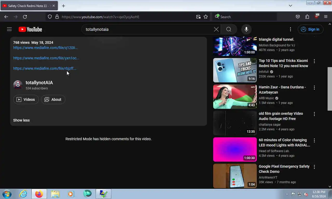
Task: Open the YouTube guide hamburger menu
Action: pyautogui.click(x=9, y=29)
